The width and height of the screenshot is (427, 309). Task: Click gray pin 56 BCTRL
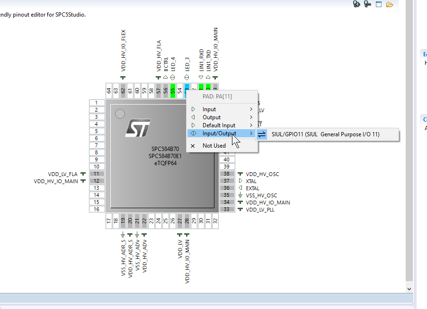tap(166, 91)
